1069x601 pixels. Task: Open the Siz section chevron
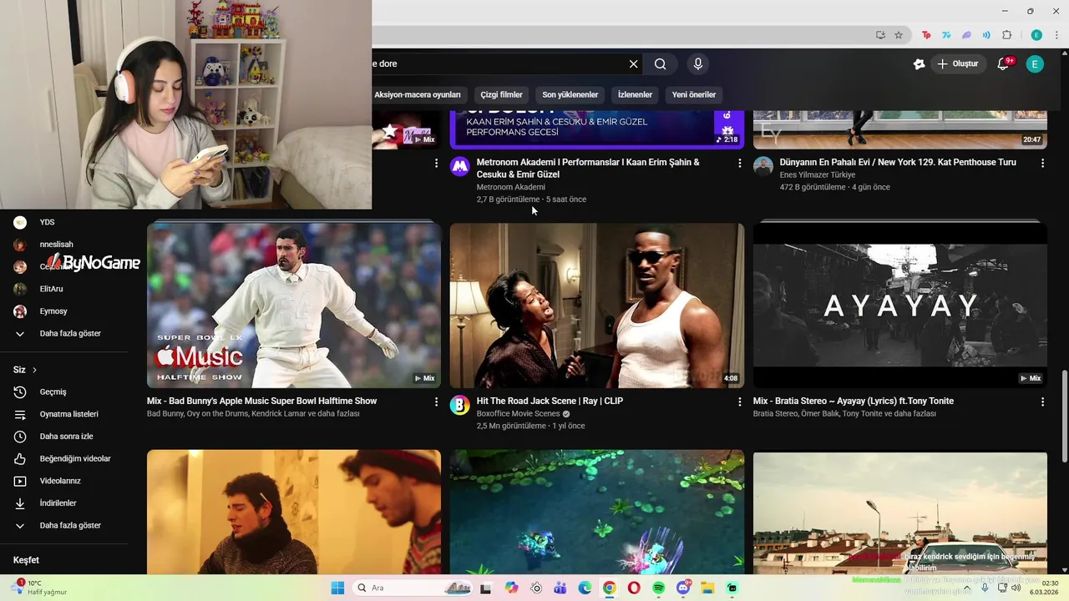(34, 370)
